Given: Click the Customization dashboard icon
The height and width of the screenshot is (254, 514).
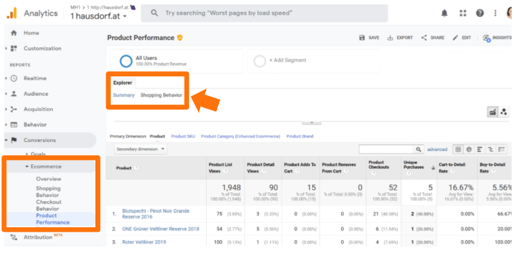Looking at the screenshot, I should pos(14,48).
